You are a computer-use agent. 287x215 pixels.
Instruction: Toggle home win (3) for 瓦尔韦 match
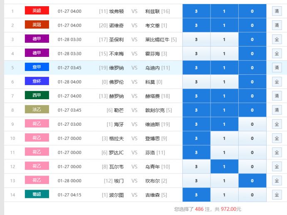pyautogui.click(x=196, y=166)
